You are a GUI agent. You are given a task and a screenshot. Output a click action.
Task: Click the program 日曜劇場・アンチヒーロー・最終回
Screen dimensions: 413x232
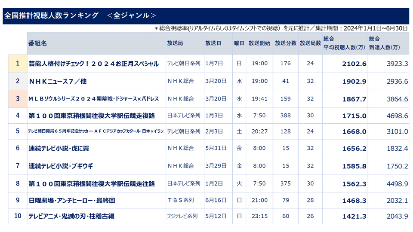pyautogui.click(x=72, y=201)
